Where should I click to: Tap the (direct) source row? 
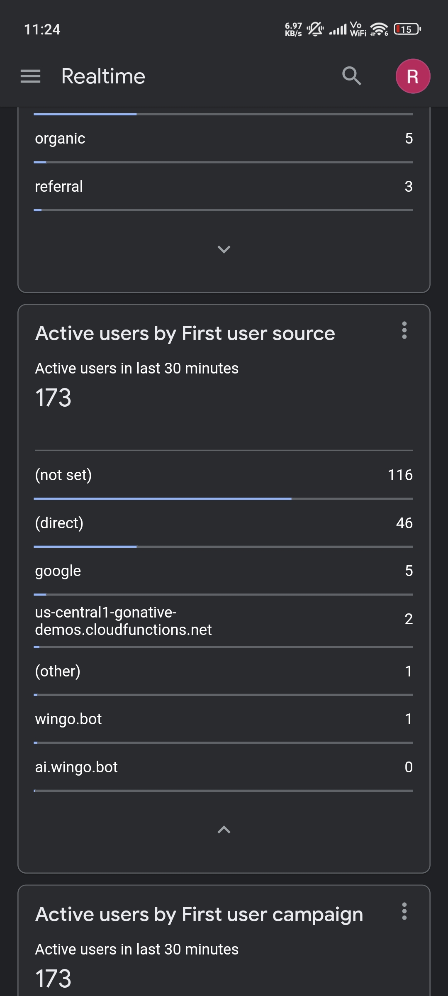coord(224,523)
